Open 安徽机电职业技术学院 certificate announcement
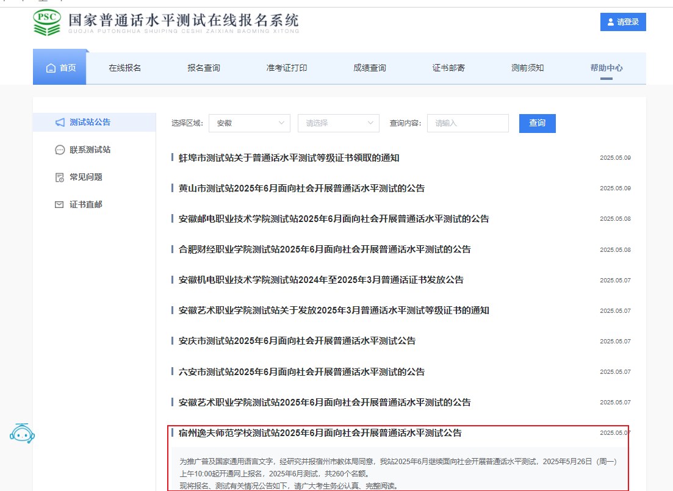673x491 pixels. tap(321, 280)
